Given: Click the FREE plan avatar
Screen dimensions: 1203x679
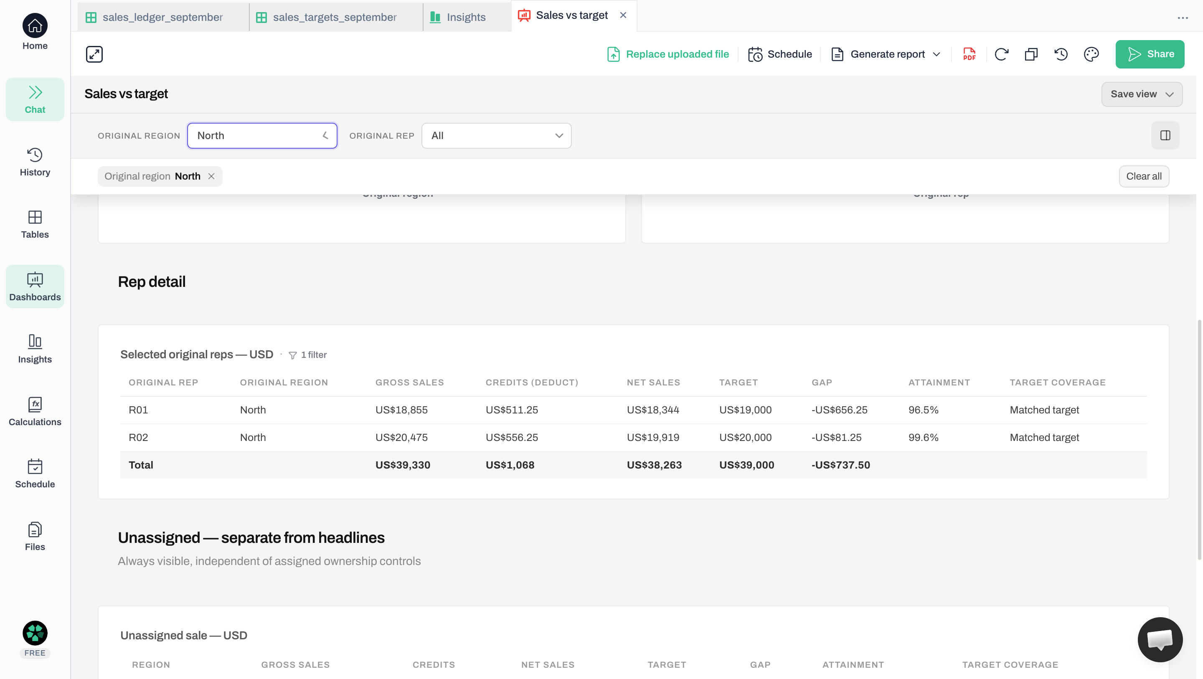Looking at the screenshot, I should point(35,639).
